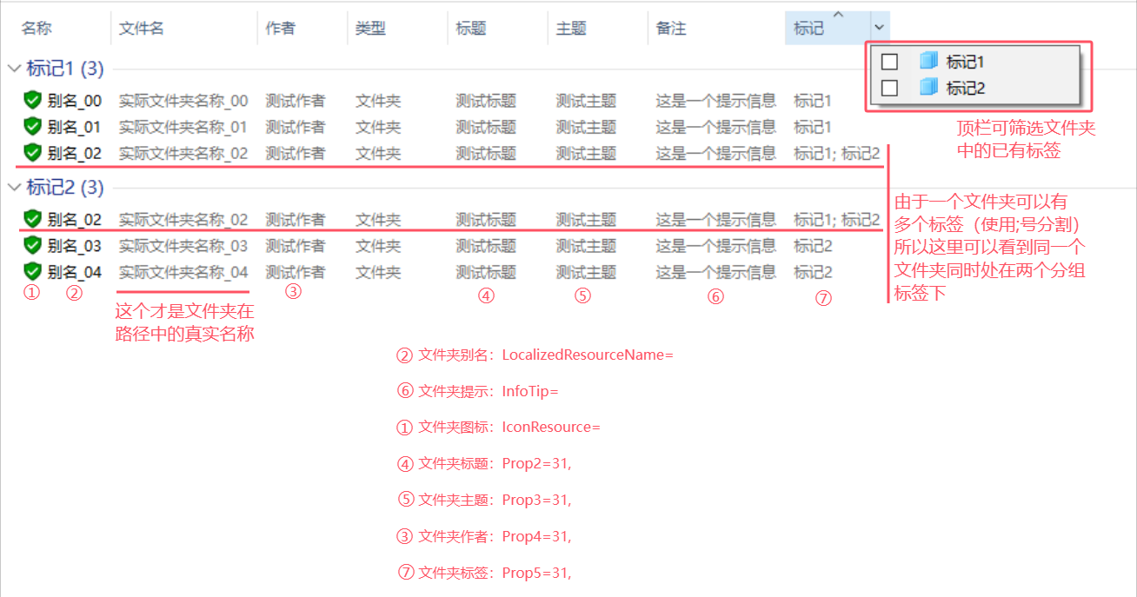Viewport: 1137px width, 597px height.
Task: Check the 标记1 filter checkbox
Action: (x=889, y=62)
